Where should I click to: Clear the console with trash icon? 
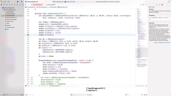point(142,95)
